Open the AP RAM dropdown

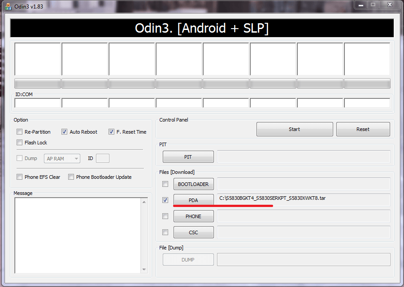(62, 159)
